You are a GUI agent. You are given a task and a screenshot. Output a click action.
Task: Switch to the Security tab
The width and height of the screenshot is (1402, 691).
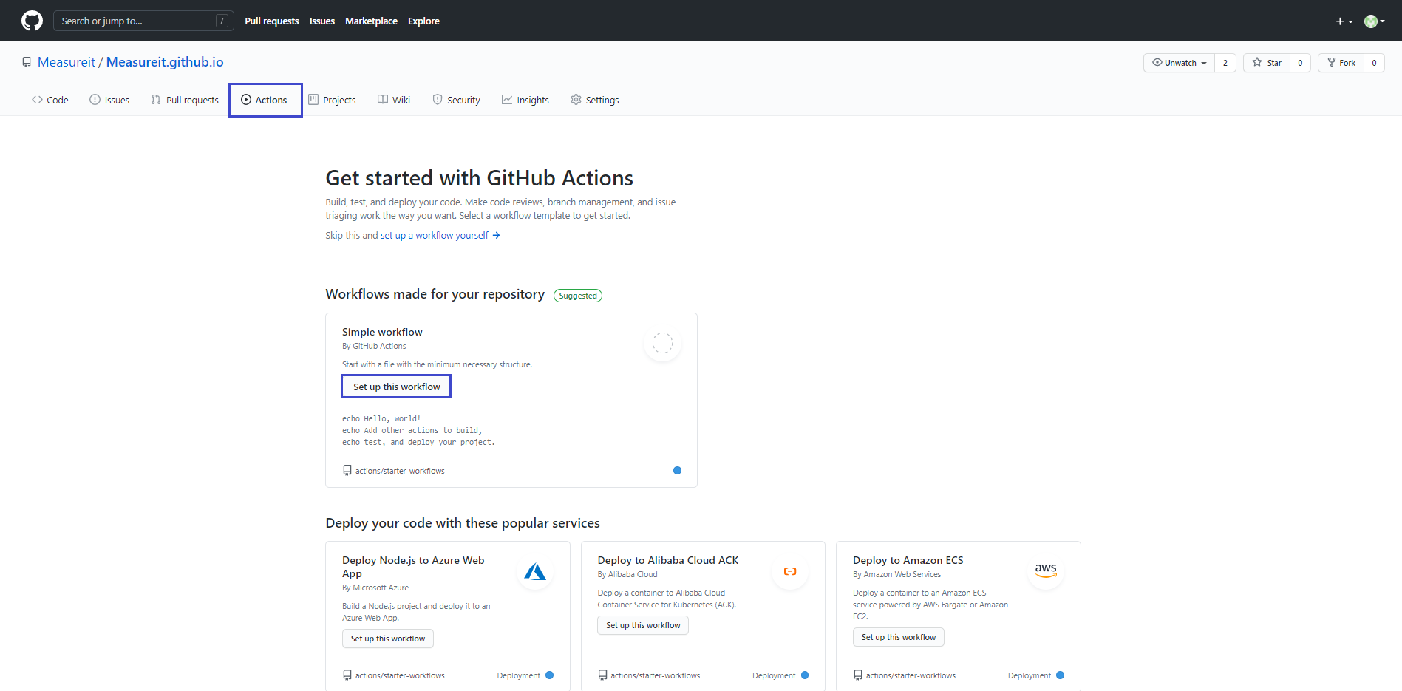[x=456, y=100]
